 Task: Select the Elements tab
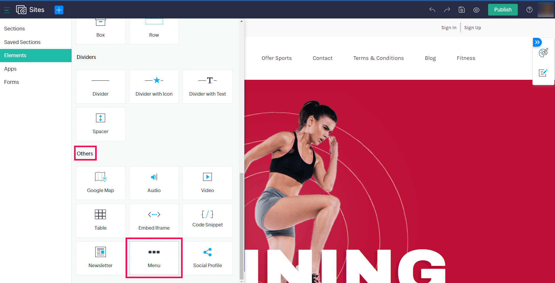[x=36, y=55]
